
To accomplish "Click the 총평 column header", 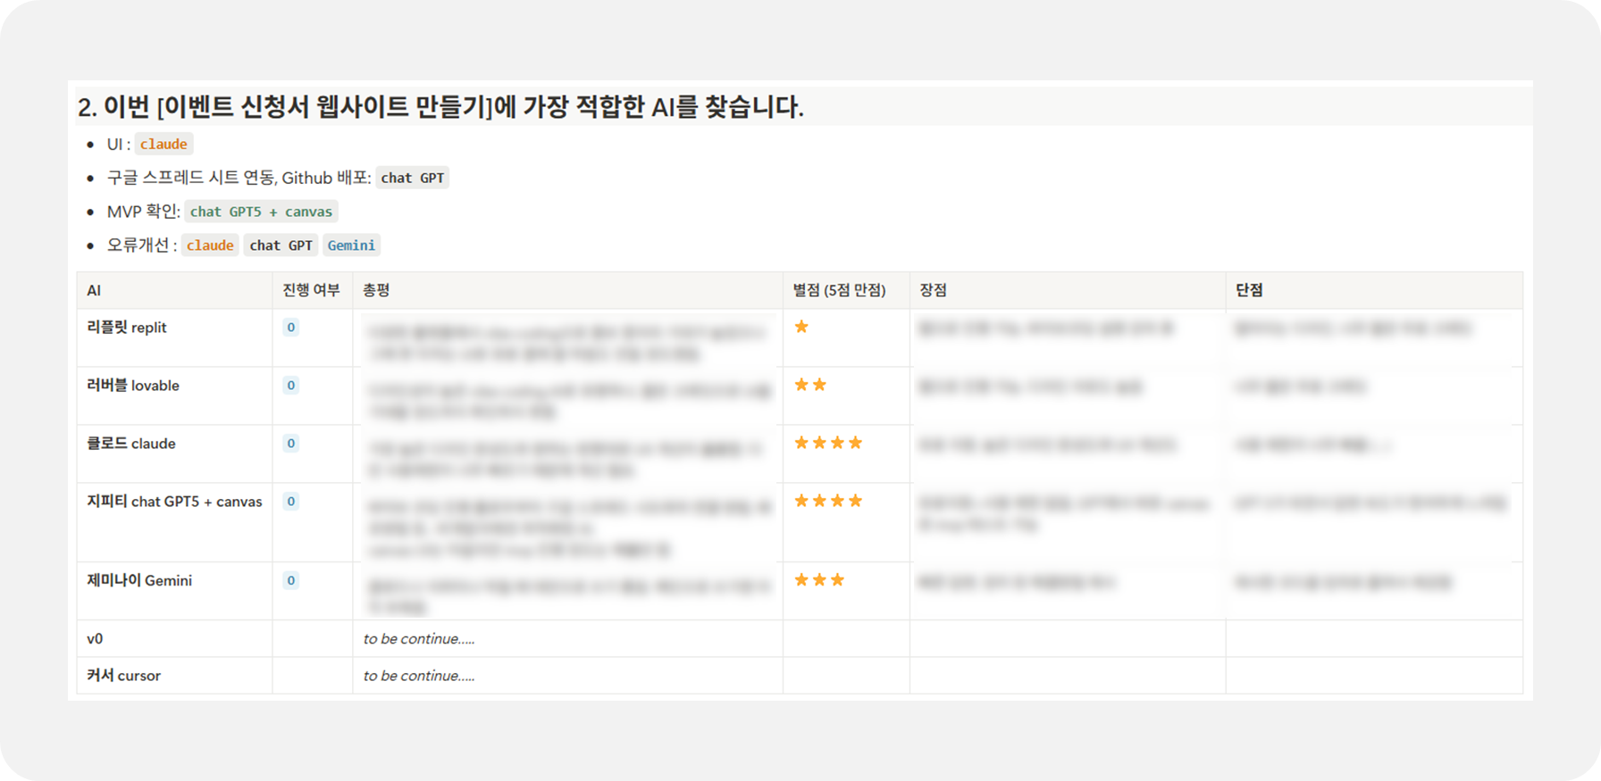I will point(376,290).
